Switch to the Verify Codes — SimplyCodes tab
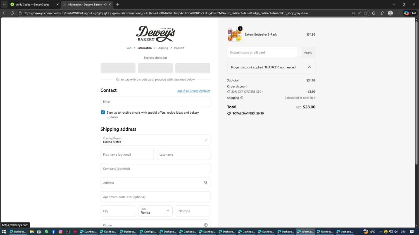 [35, 4]
